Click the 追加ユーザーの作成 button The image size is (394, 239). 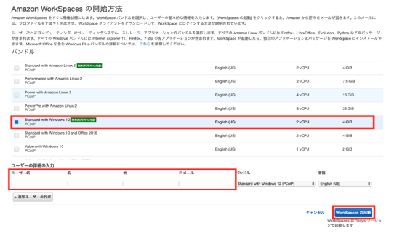tap(33, 197)
